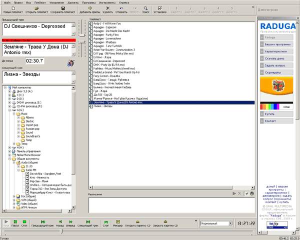Image resolution: width=300 pixels, height=240 pixels.
Task: Select track Лиана - Звезды in playlist
Action: click(103, 106)
